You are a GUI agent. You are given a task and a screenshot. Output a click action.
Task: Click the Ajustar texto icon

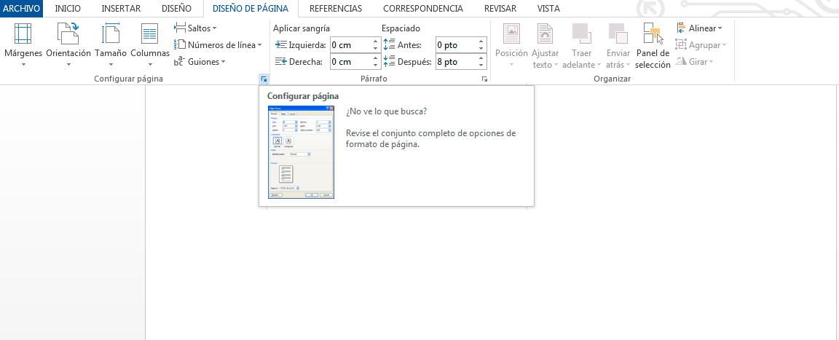[x=545, y=33]
